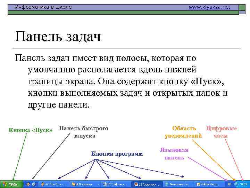This screenshot has width=250, height=188.
Task: Click the digital clock in system tray
Action: point(244,185)
